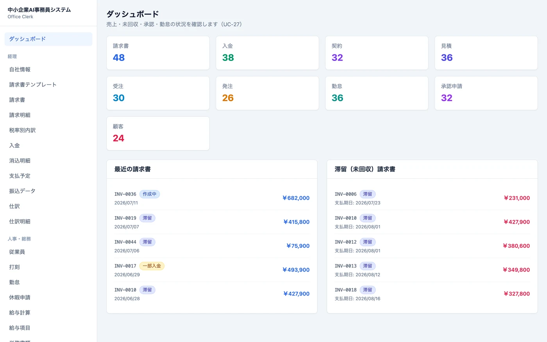547x342 pixels.
Task: Click the Office Clerk app title
Action: click(20, 17)
